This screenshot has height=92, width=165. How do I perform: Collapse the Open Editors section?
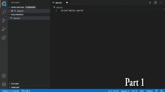(10, 7)
